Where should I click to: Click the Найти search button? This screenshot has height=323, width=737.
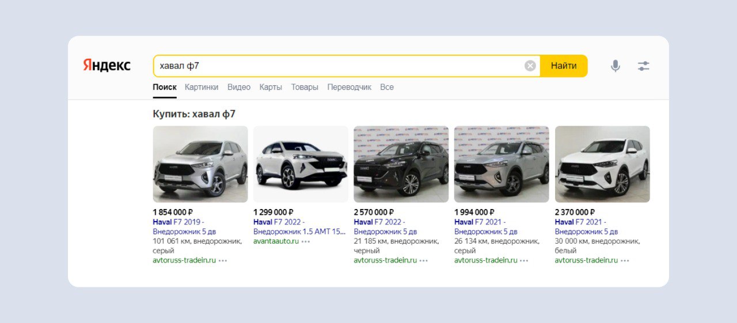(x=564, y=66)
